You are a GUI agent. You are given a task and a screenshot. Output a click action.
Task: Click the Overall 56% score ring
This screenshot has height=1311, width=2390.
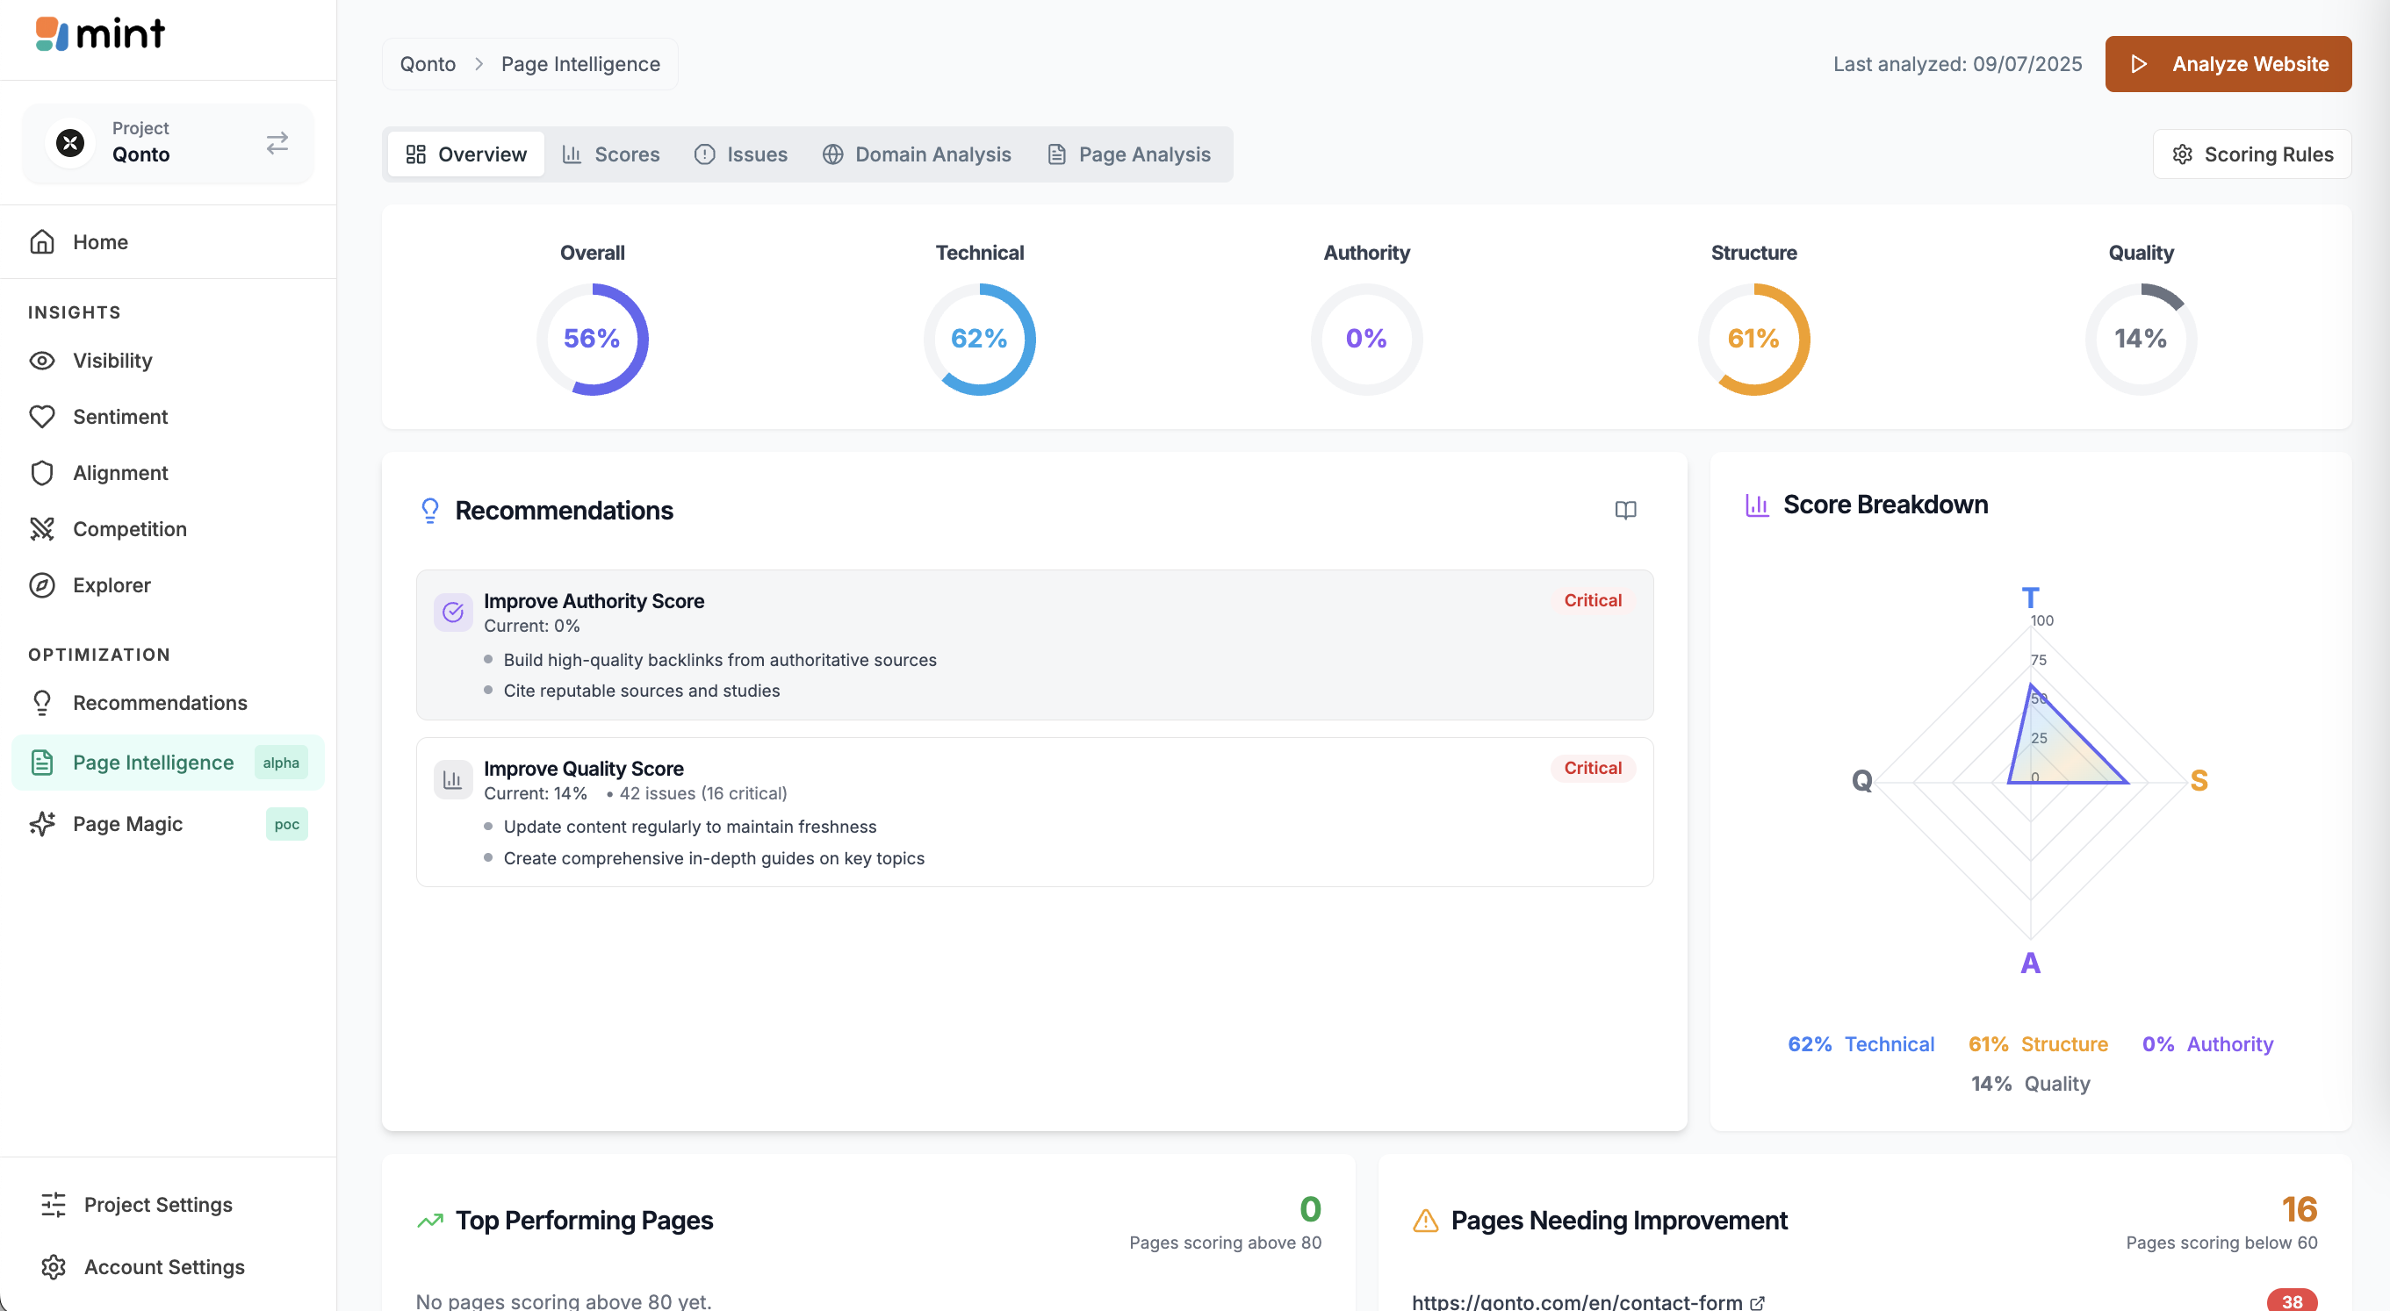tap(592, 339)
